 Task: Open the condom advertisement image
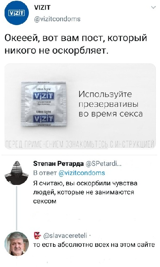80,106
